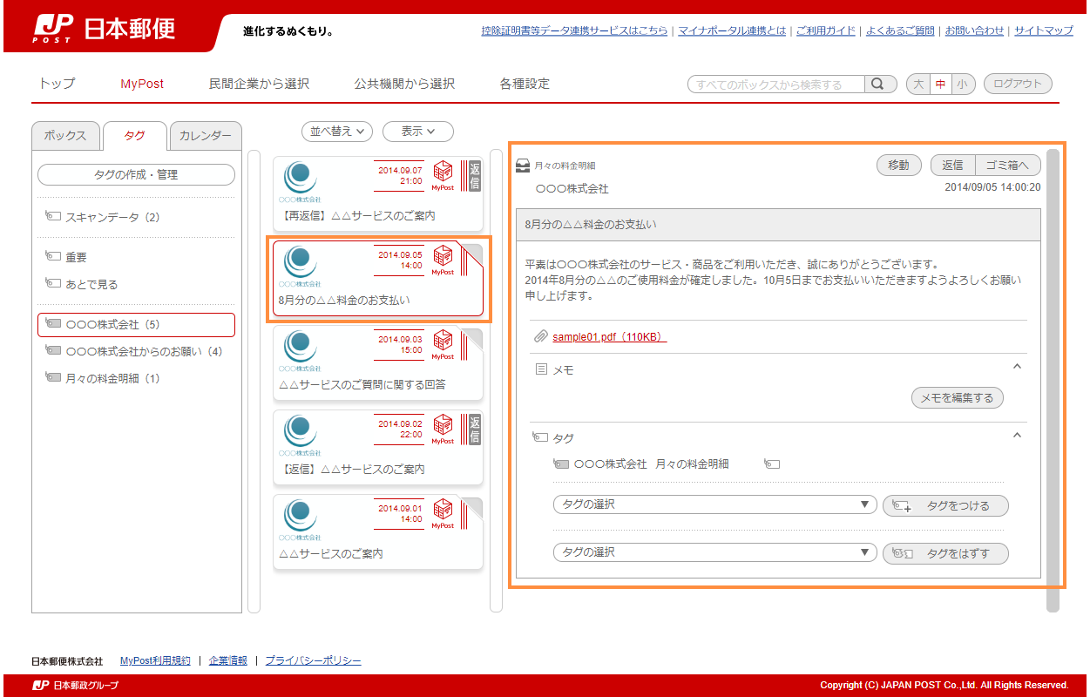This screenshot has width=1090, height=697.
Task: Switch to the カレンダー tab
Action: click(205, 136)
